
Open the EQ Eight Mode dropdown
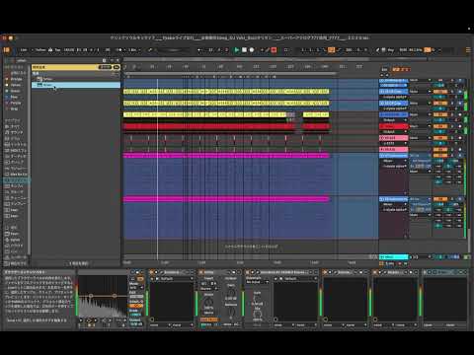pos(136,288)
